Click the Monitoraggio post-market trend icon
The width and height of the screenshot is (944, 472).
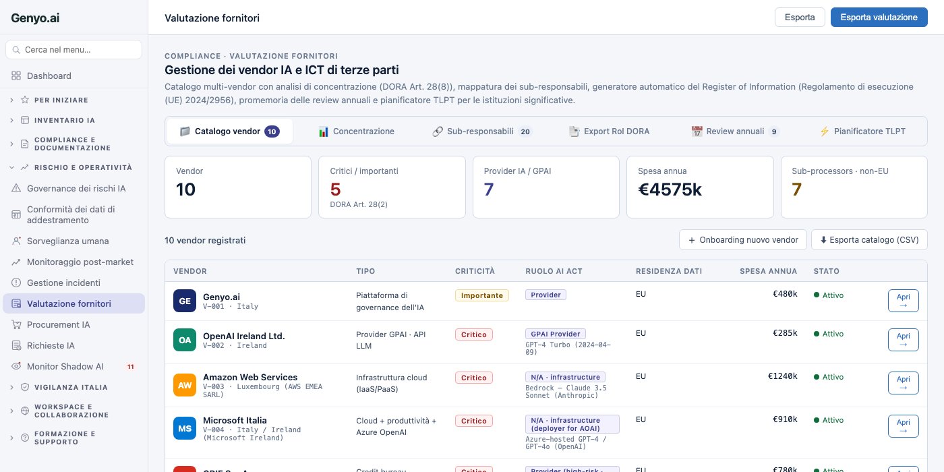(16, 262)
